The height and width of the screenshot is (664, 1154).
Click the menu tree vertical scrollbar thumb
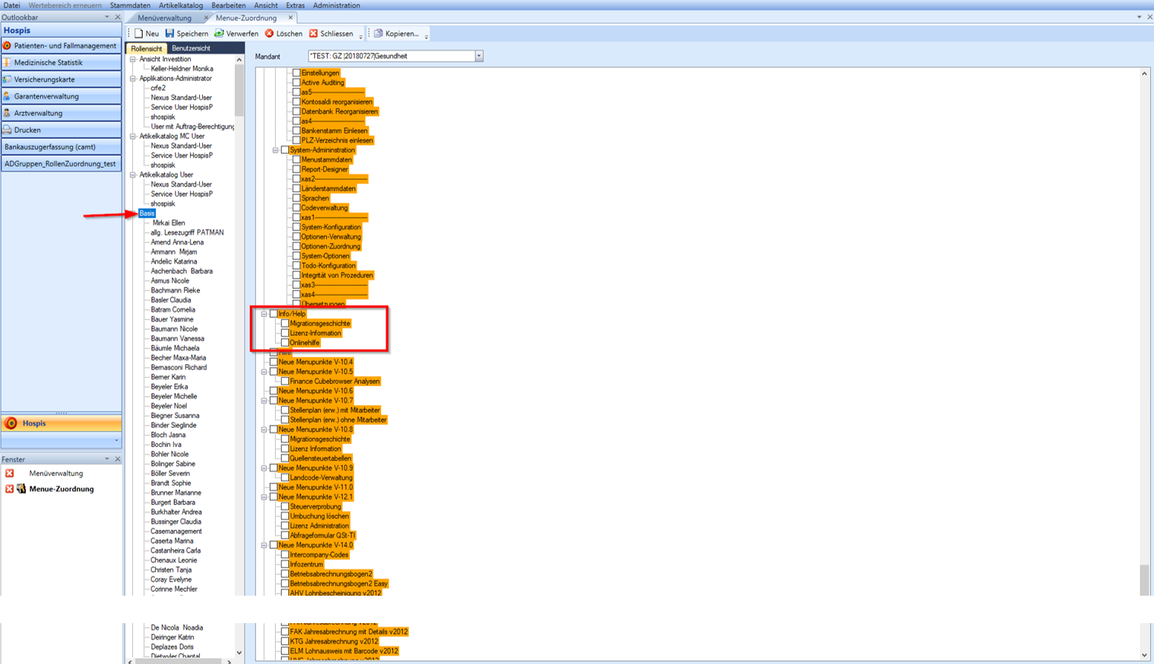[1144, 579]
